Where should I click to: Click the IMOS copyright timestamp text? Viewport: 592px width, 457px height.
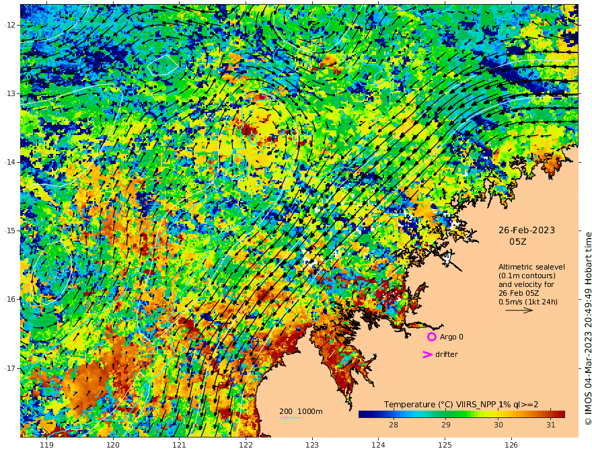click(588, 329)
